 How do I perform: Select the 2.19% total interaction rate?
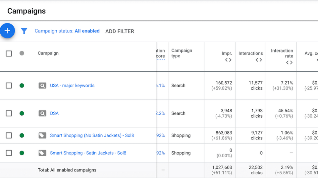point(284,170)
